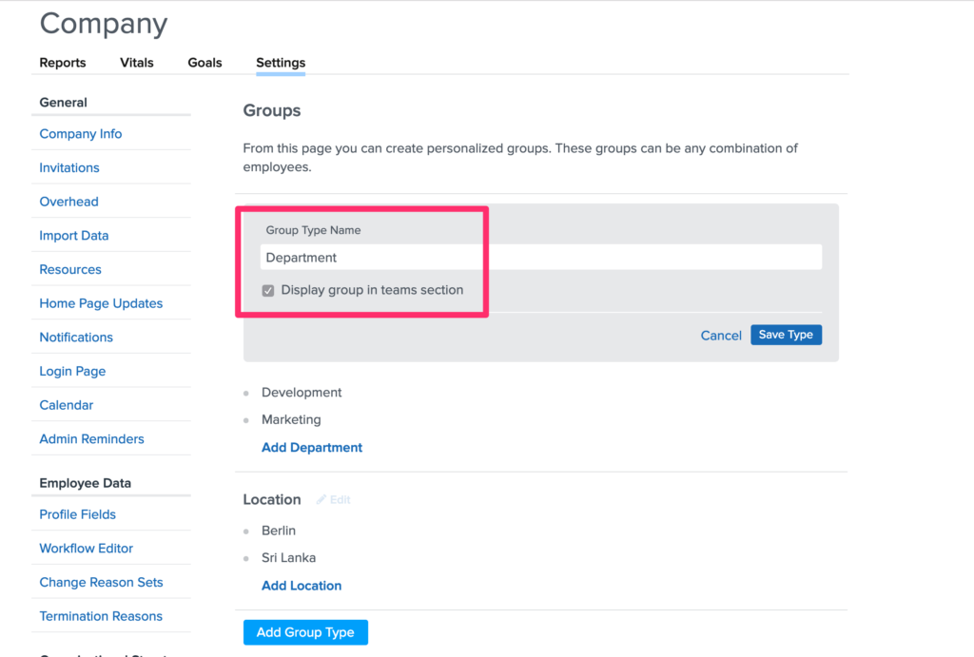Go to the Goals tab
Screen dimensions: 974x657
(x=205, y=63)
